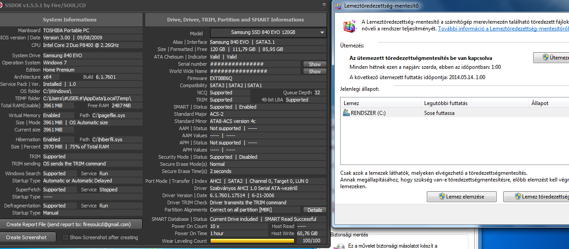Click the Queue Depth 32 value
Viewport: 569px width, 249px height.
(x=317, y=93)
